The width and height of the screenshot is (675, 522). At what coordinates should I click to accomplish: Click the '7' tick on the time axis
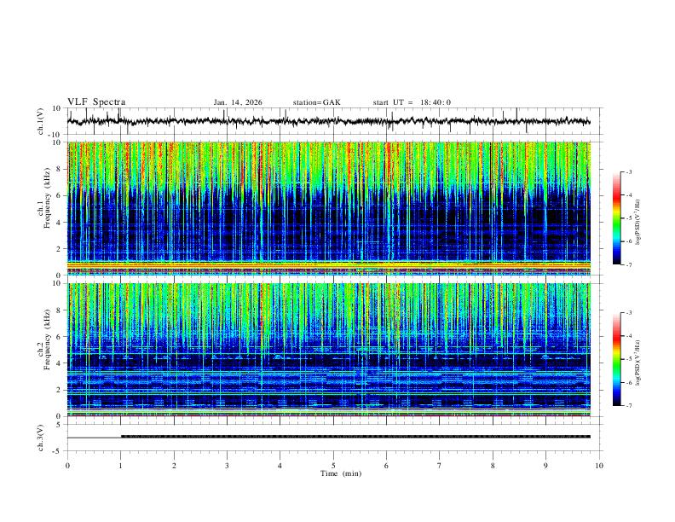tap(440, 466)
